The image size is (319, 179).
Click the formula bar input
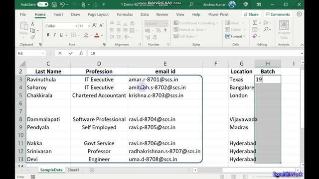point(194,53)
